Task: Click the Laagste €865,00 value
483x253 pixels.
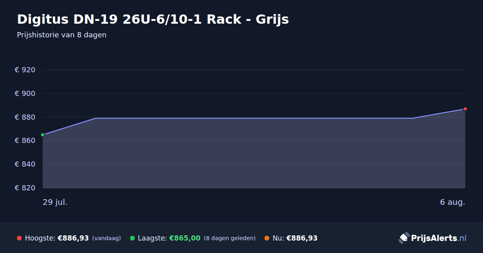Action: [x=185, y=238]
